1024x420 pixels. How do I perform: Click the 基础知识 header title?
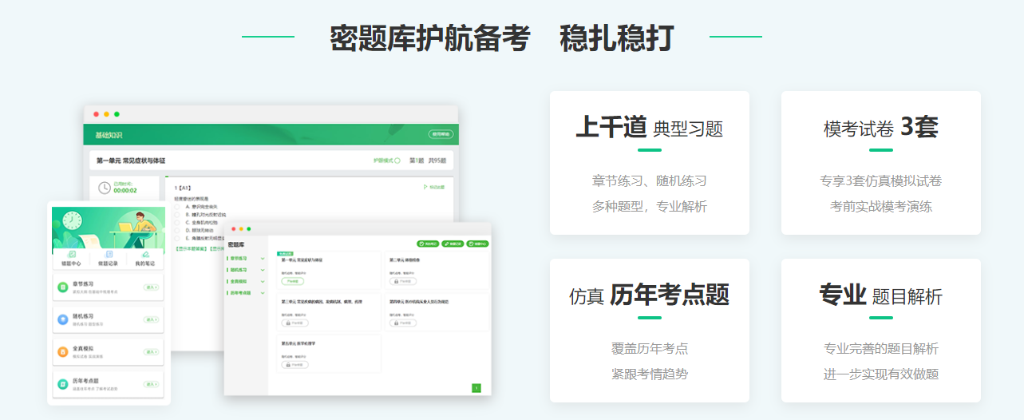point(109,135)
